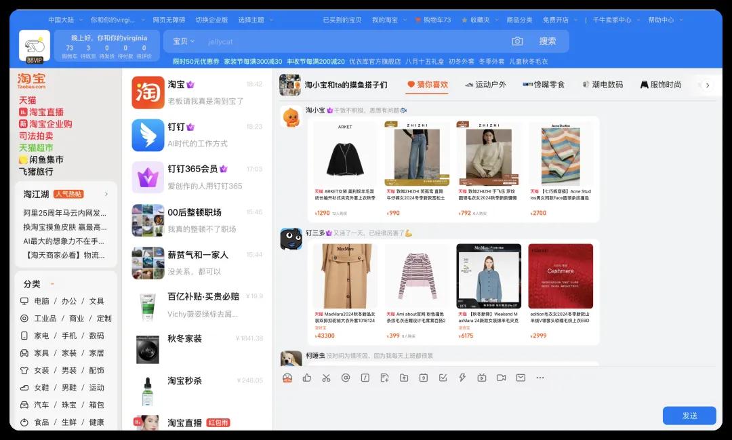
Task: Open the 阿里25周年马云内网发 news item
Action: click(65, 213)
